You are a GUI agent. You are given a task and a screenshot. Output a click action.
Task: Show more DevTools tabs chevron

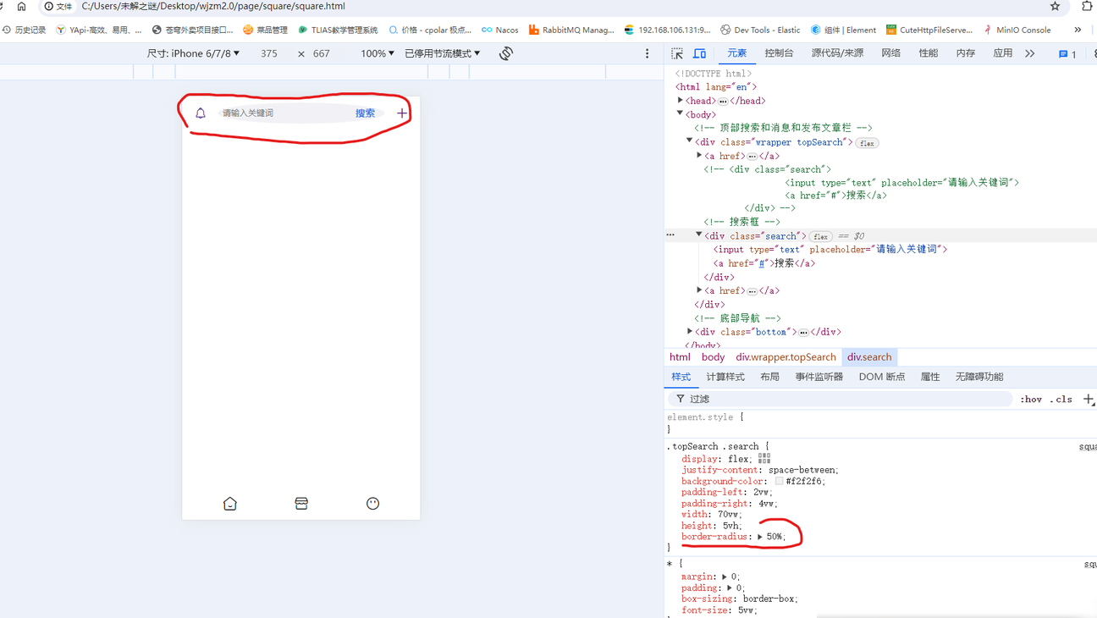point(1030,53)
